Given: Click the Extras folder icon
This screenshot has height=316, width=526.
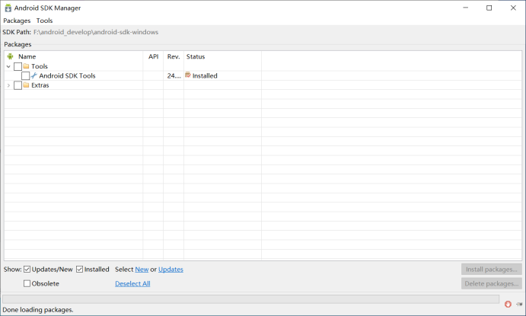Looking at the screenshot, I should pyautogui.click(x=26, y=85).
